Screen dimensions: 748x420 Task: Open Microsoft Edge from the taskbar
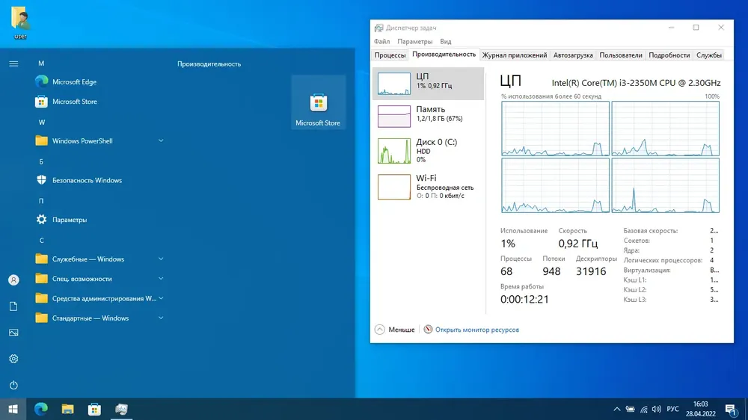pyautogui.click(x=41, y=409)
